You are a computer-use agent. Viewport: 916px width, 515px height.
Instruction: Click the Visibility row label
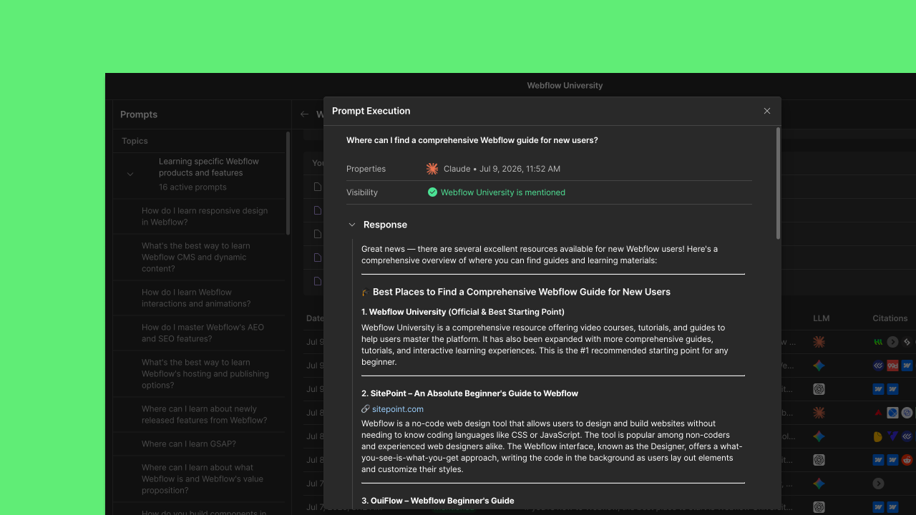362,192
